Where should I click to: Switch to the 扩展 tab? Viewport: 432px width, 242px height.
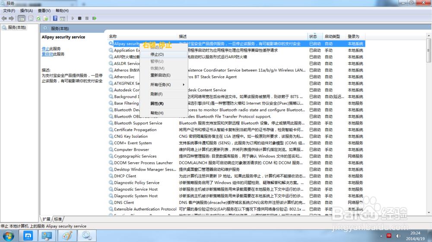(x=46, y=219)
